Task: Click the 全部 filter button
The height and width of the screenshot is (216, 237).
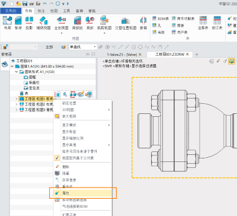Action: [49, 47]
